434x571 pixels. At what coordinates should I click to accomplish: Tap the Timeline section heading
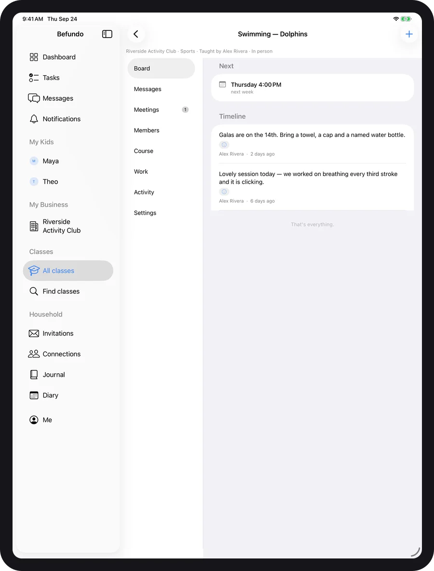point(232,116)
